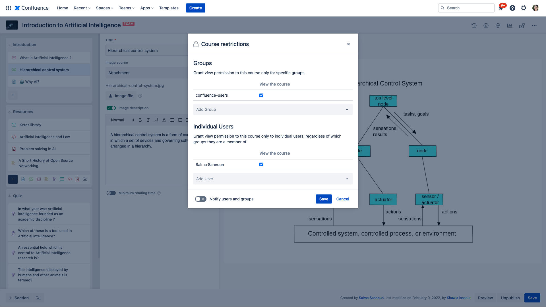Cancel the restrictions dialog
The image size is (546, 307).
(342, 199)
